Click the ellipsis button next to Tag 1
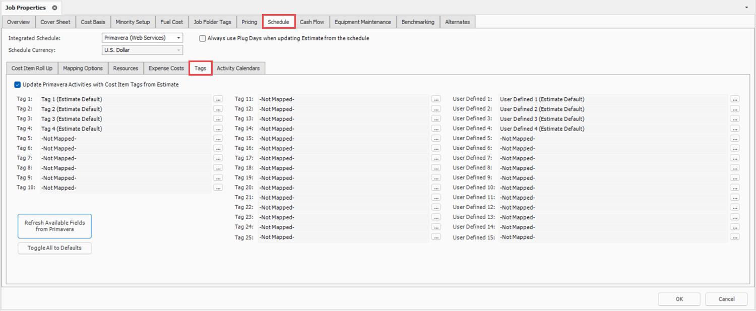756x311 pixels. click(x=218, y=99)
